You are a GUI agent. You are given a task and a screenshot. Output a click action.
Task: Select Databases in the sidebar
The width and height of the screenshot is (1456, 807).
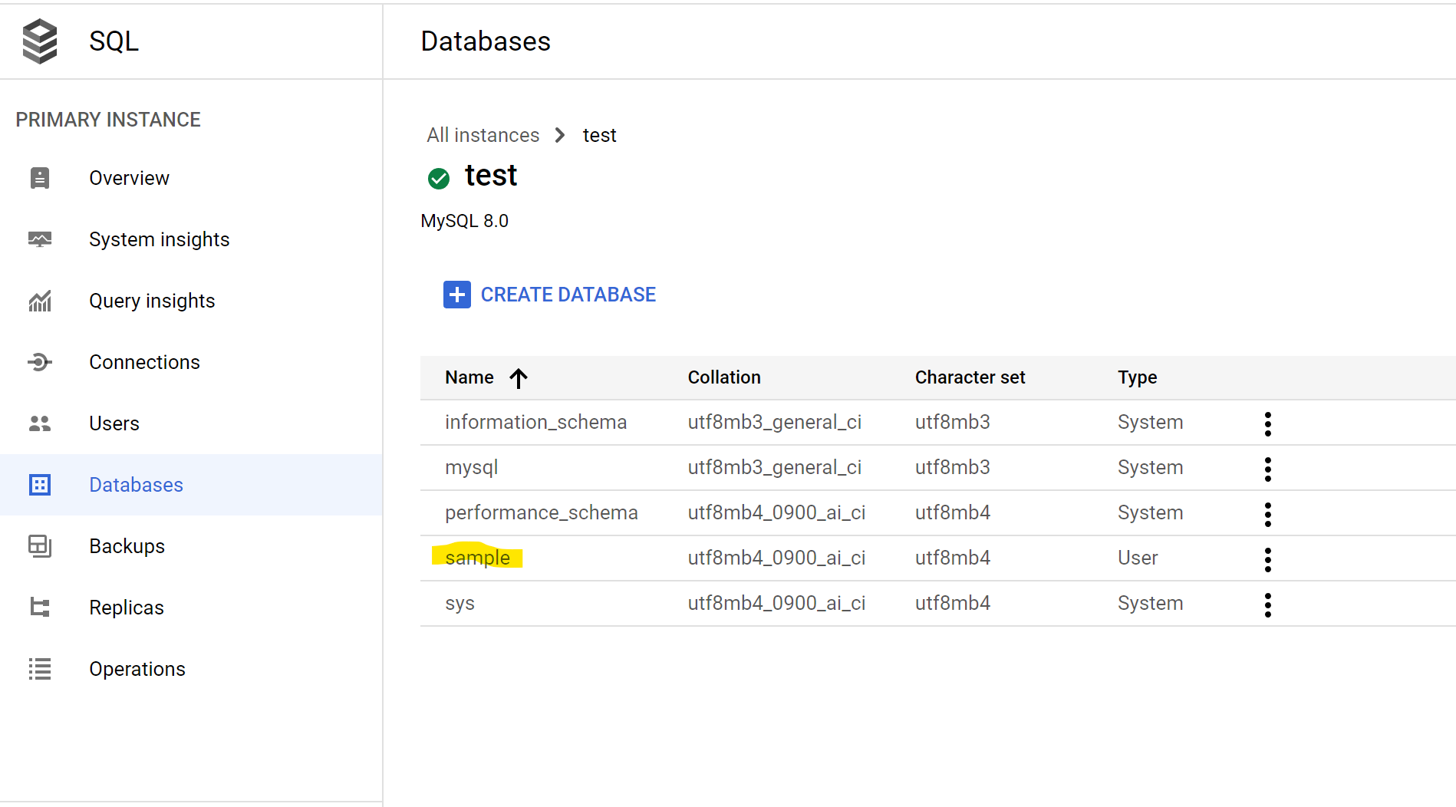click(x=136, y=485)
